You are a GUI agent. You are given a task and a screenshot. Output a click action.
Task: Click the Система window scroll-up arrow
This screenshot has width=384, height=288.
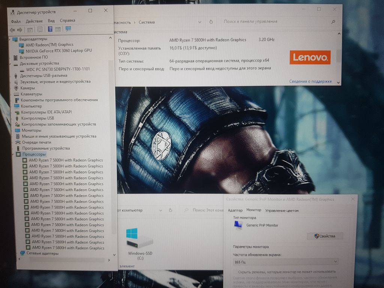point(339,33)
